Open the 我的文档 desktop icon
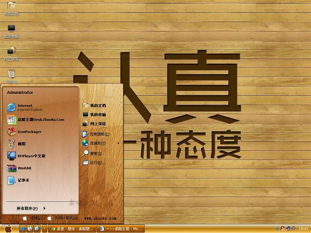This screenshot has height=233, width=311. pos(11,8)
